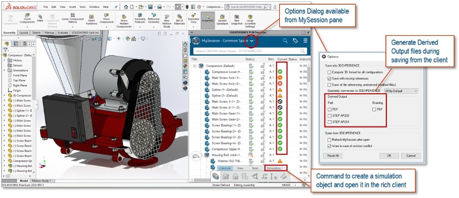Click the pin icon beside the Help menu

(x=116, y=7)
